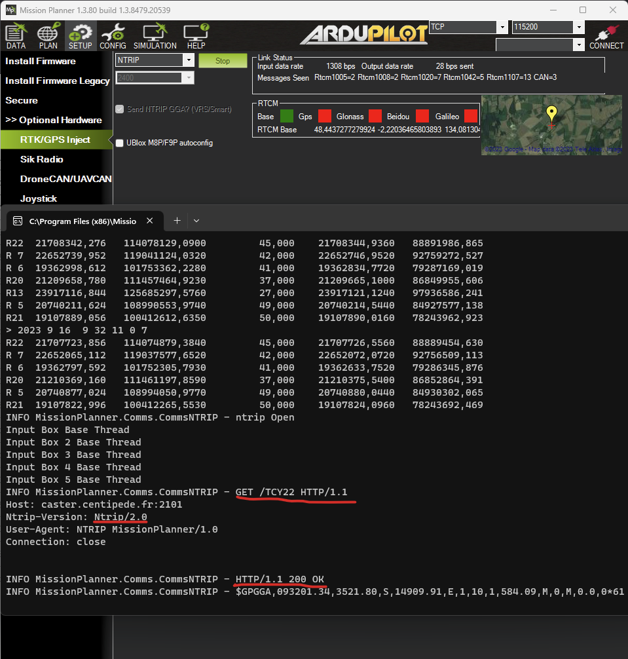Click the timestamp line 2023 9 16
628x659 pixels.
[77, 330]
